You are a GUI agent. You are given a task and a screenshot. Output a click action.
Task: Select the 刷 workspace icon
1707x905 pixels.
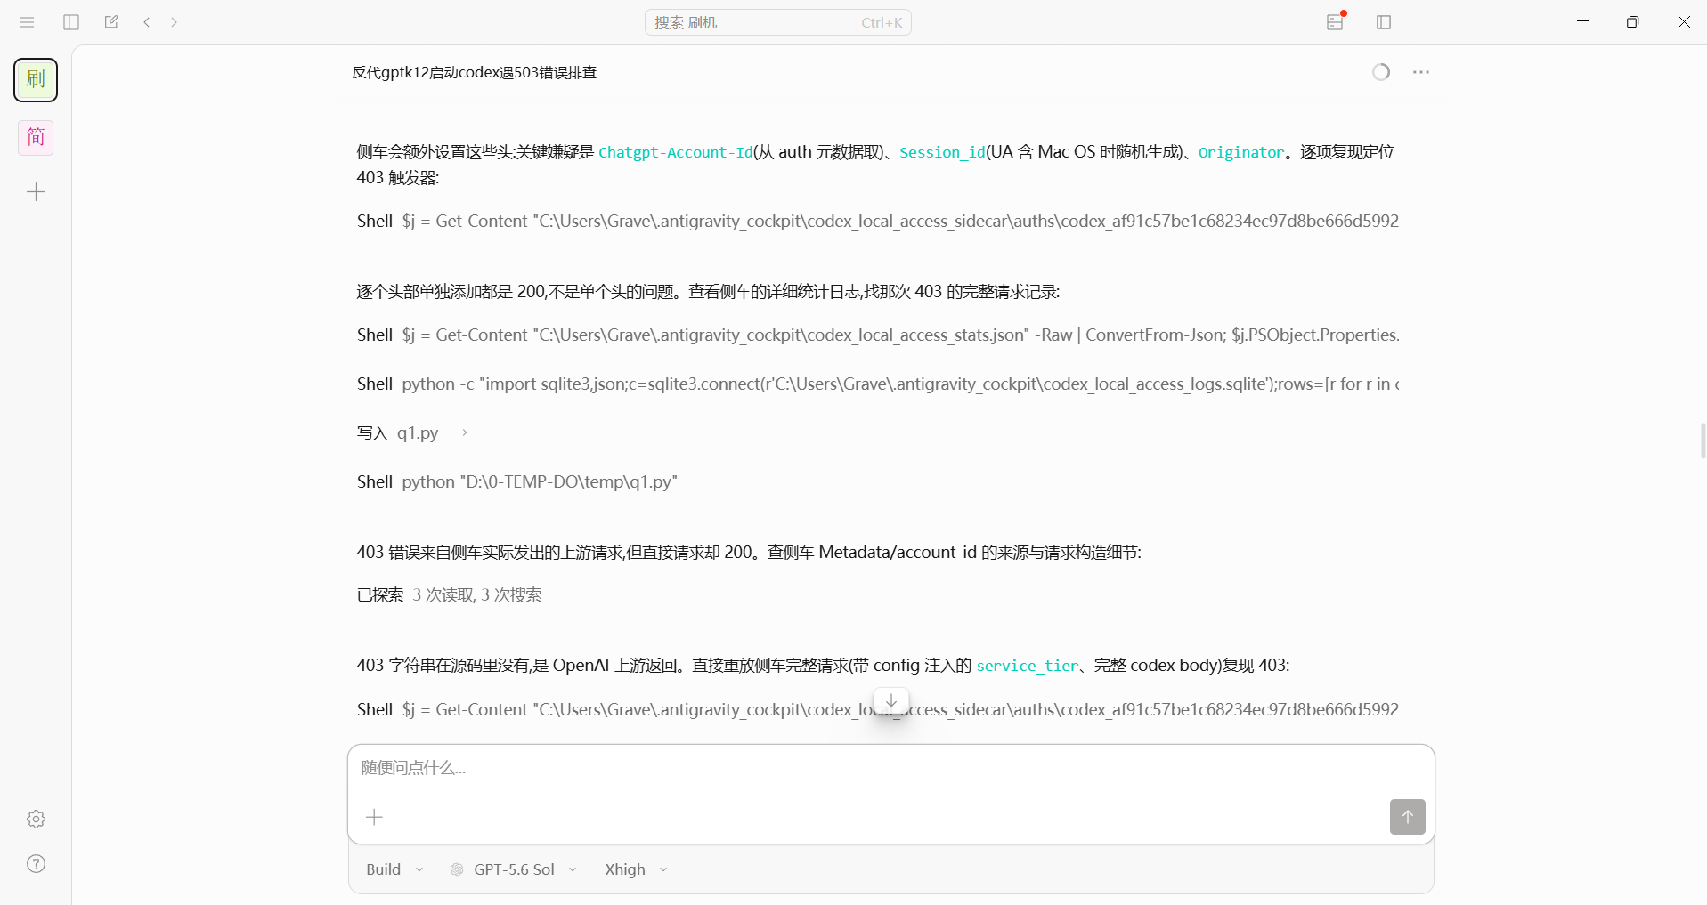[36, 80]
